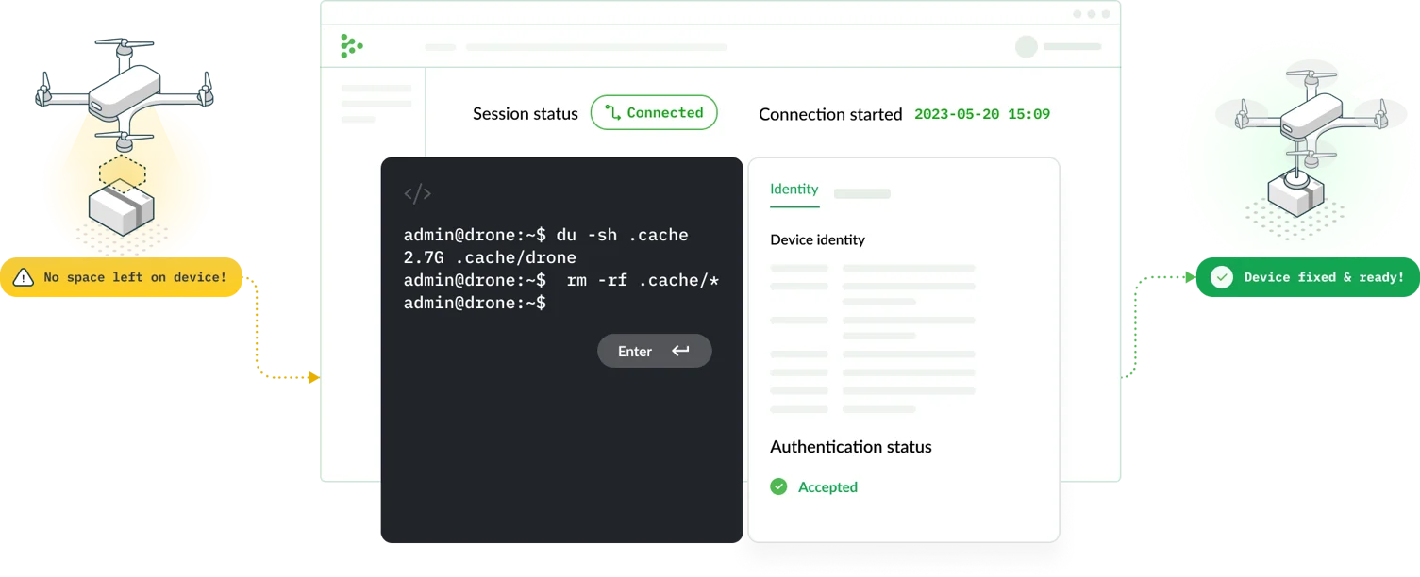This screenshot has height=577, width=1420.
Task: Click the connection icon inside the Connected badge
Action: click(x=612, y=113)
